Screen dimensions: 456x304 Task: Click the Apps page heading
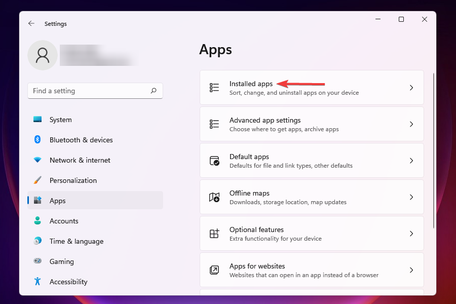click(215, 50)
